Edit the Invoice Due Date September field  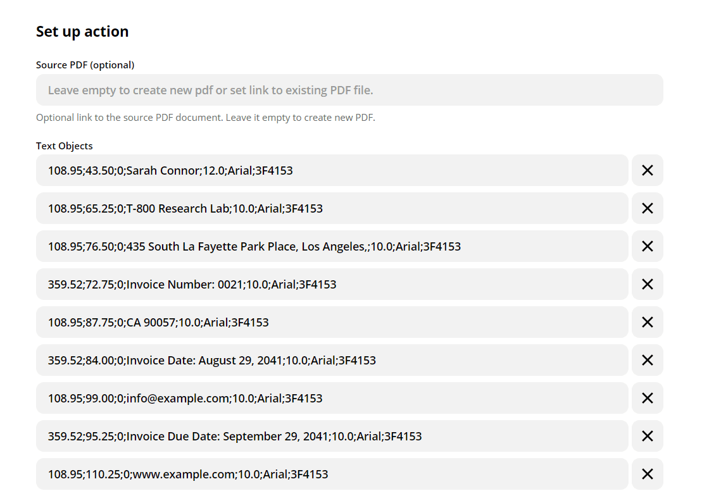[x=332, y=436]
